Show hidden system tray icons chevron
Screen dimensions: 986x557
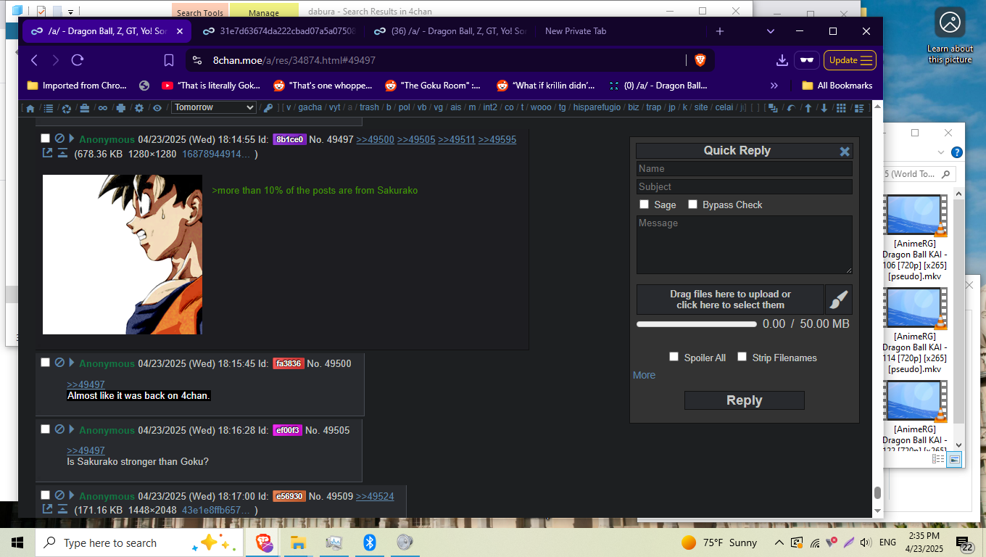tap(779, 542)
